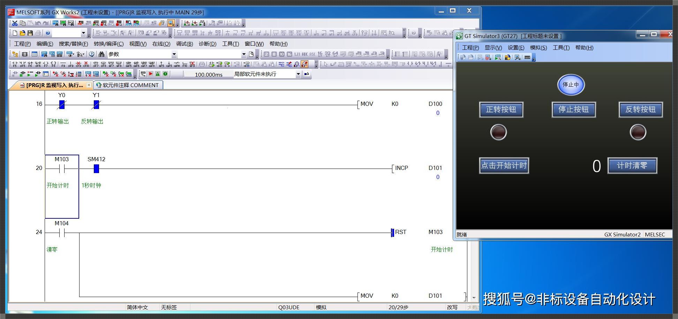Click the round 停止中 indicator button

coord(571,85)
